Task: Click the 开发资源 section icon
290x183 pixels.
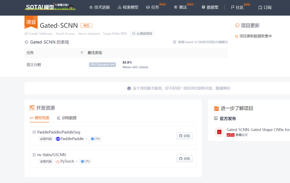Action: click(x=32, y=108)
